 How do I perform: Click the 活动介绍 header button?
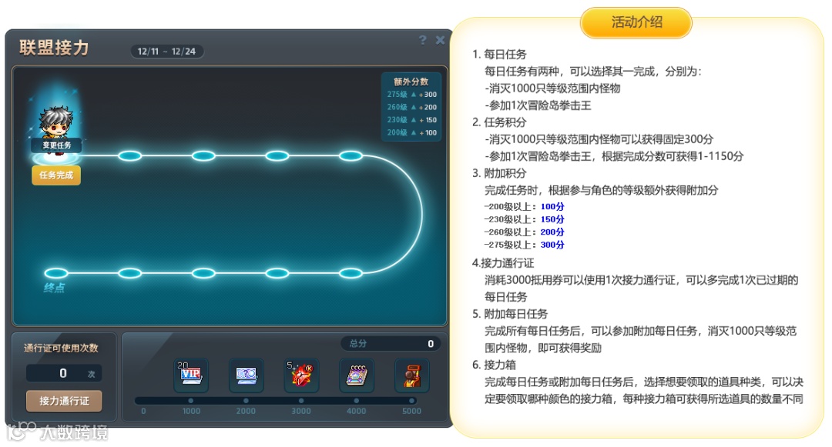click(636, 22)
